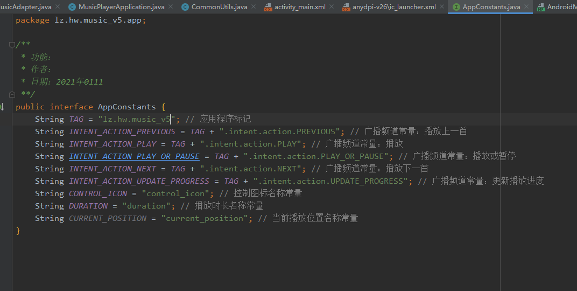Image resolution: width=577 pixels, height=291 pixels.
Task: Click the ".intent.action.PREVIOUS" string
Action: point(280,131)
